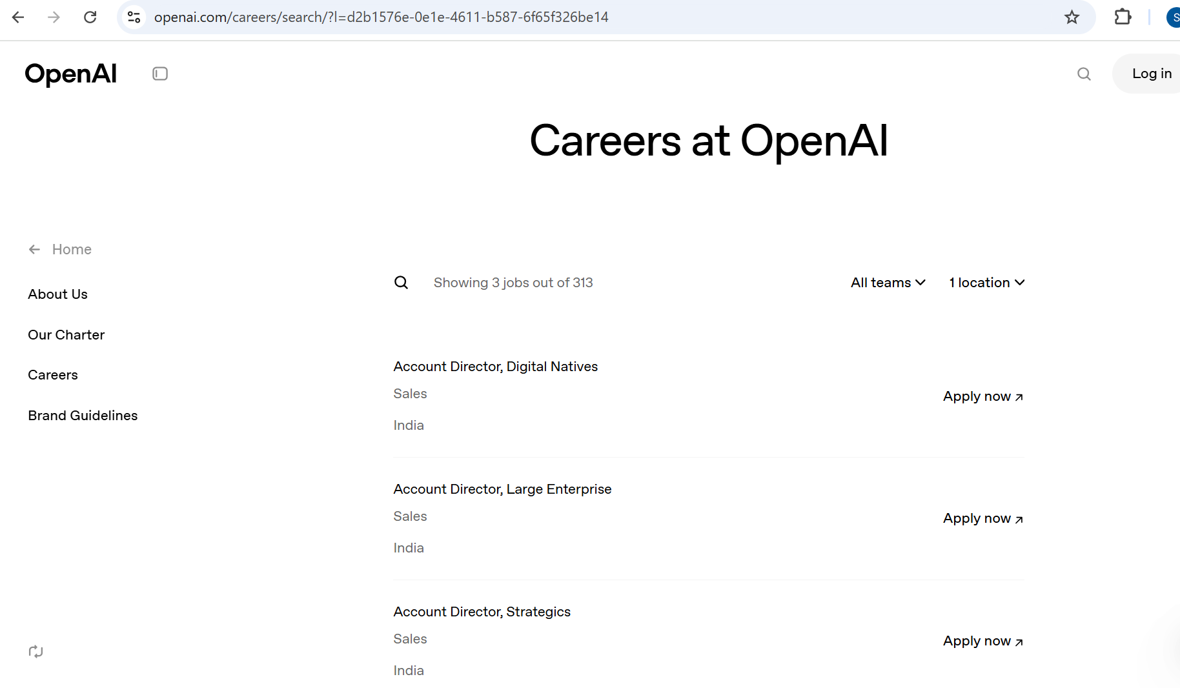This screenshot has height=688, width=1180.
Task: Reload the page with refresh icon
Action: pyautogui.click(x=90, y=17)
